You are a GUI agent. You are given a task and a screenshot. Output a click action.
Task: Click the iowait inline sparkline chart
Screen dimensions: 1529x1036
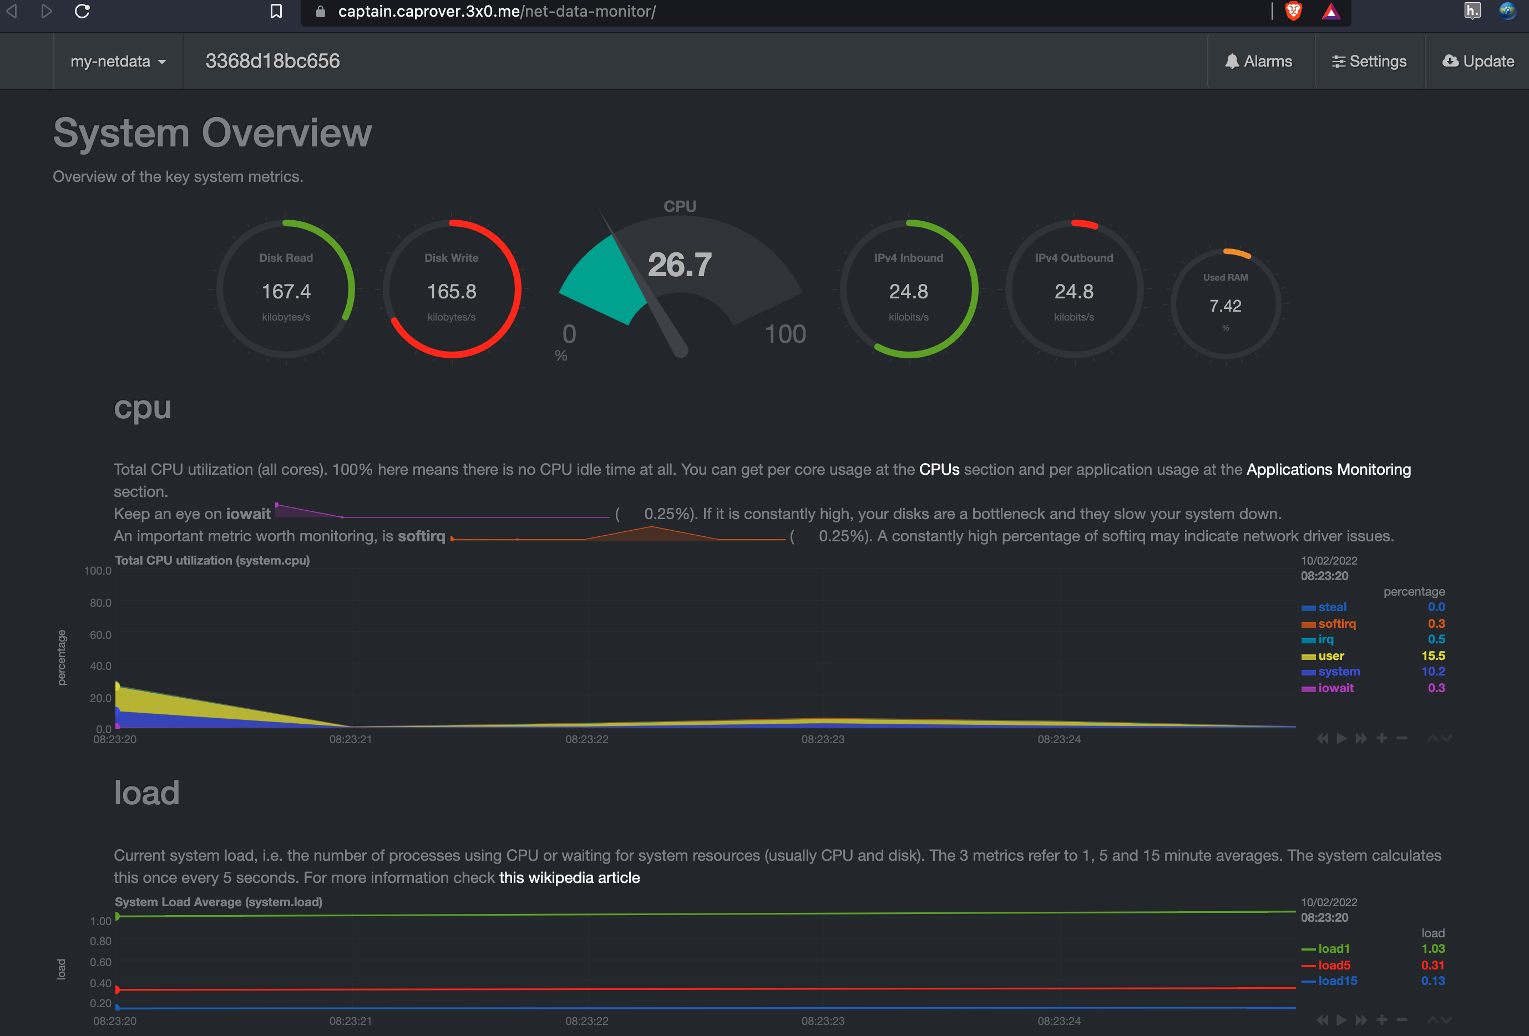pyautogui.click(x=442, y=510)
